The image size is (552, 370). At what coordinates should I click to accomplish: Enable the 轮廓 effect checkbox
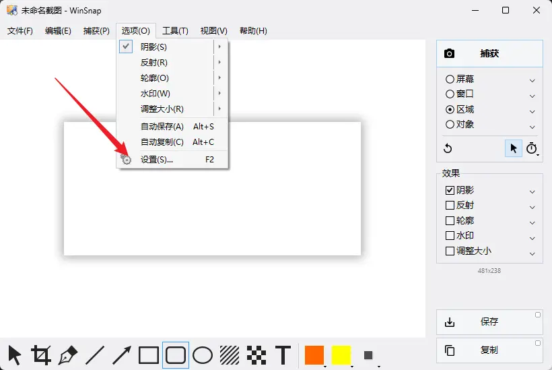click(450, 220)
